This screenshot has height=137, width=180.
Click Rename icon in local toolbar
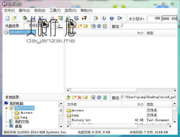point(85,97)
